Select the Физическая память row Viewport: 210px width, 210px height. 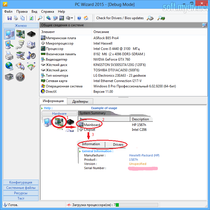pos(124,54)
